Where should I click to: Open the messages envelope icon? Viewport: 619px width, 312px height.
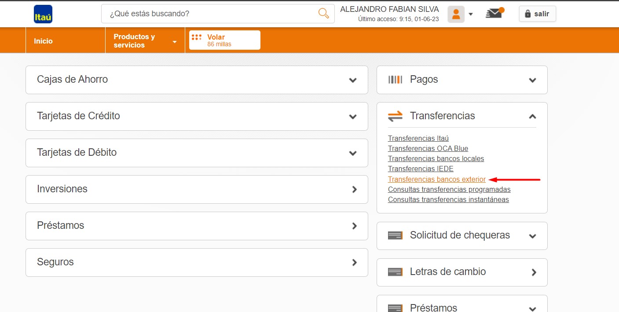click(494, 14)
